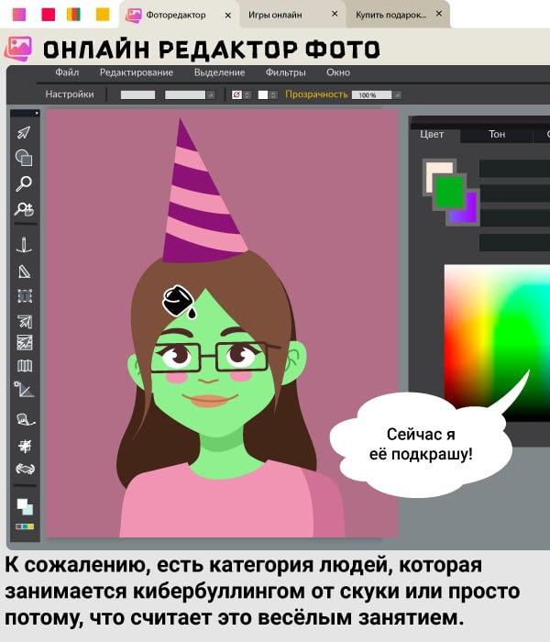Open the Файл menu
The image size is (550, 642).
click(x=67, y=72)
